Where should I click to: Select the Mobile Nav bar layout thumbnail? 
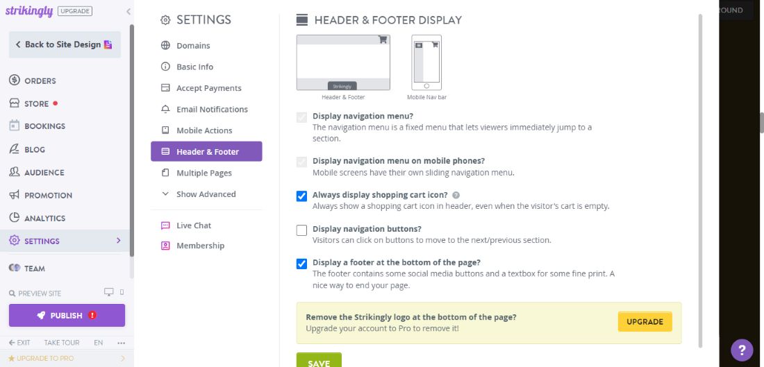[x=426, y=62]
